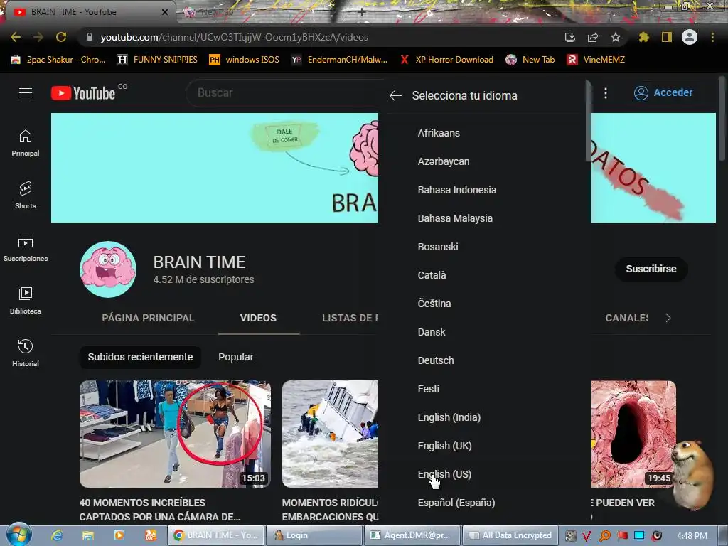The width and height of the screenshot is (728, 546).
Task: Open the EndermanCH/Malw... bookmark
Action: pos(339,60)
